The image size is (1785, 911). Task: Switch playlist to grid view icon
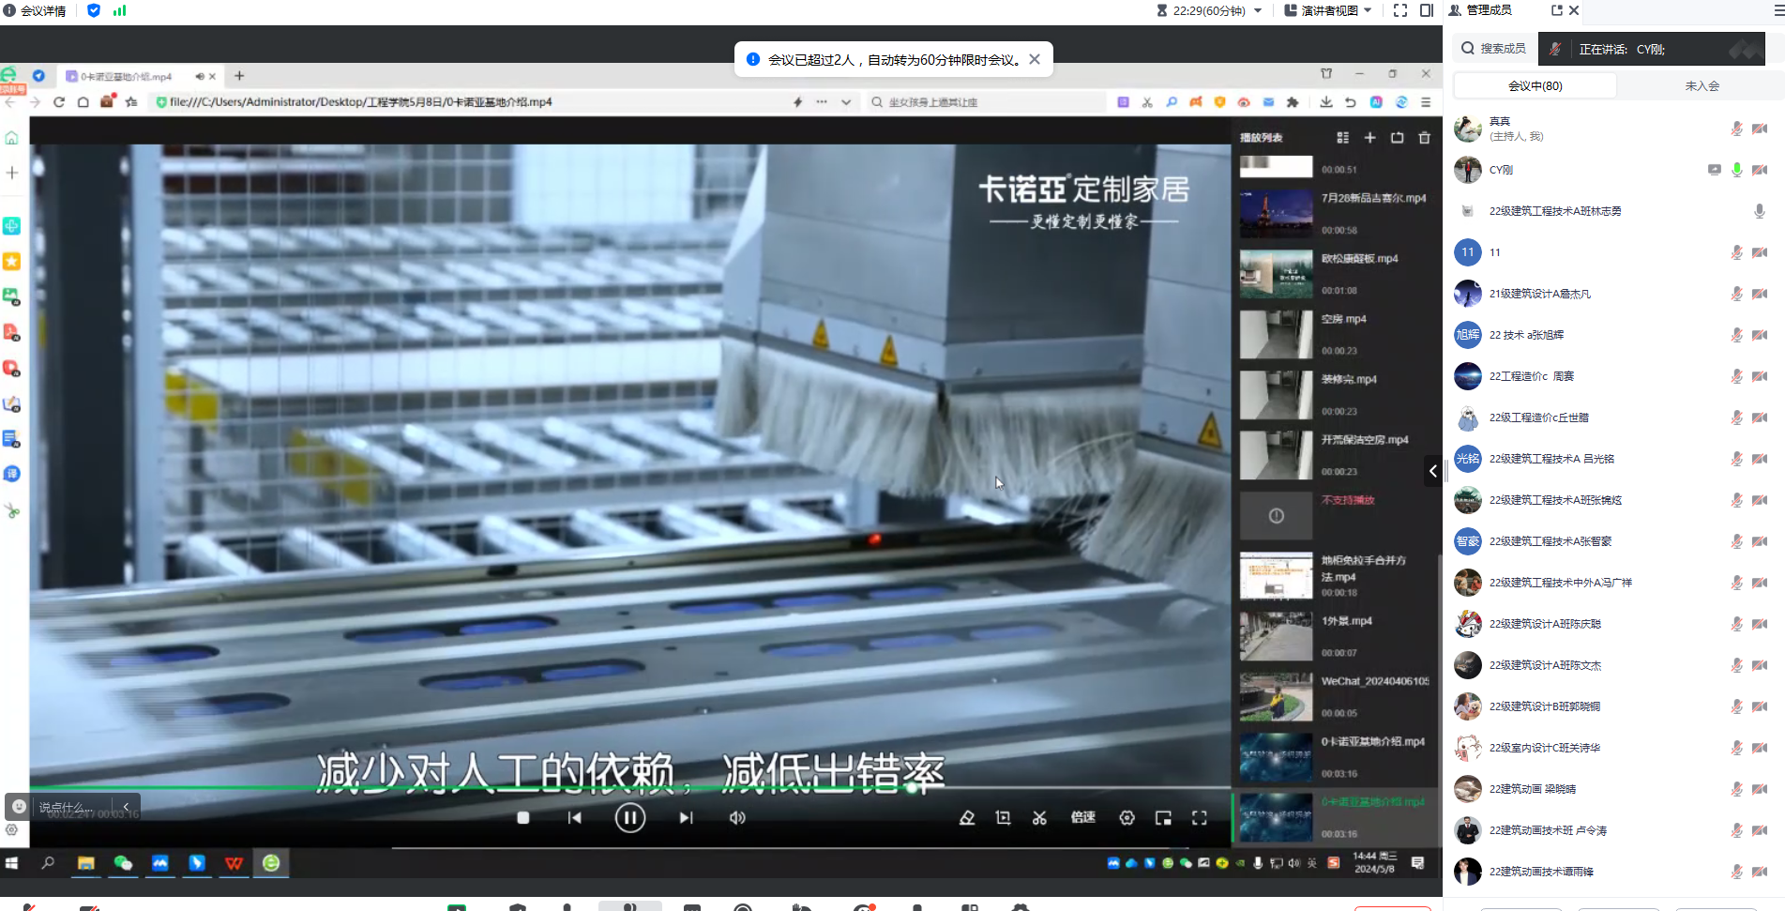[1342, 138]
